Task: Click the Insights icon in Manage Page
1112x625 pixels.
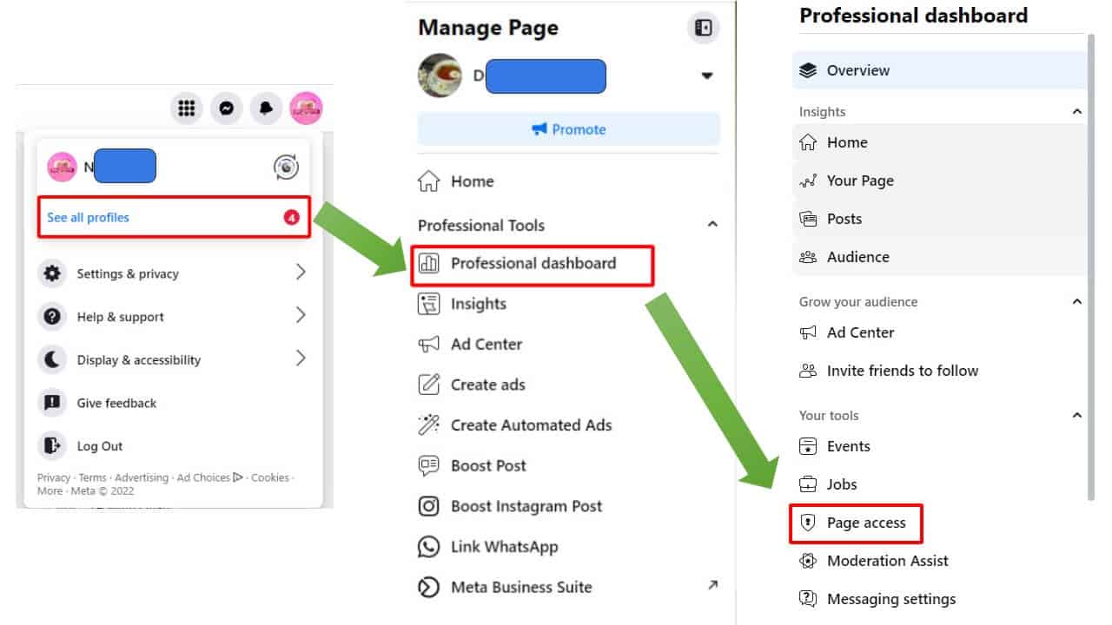Action: pos(429,304)
